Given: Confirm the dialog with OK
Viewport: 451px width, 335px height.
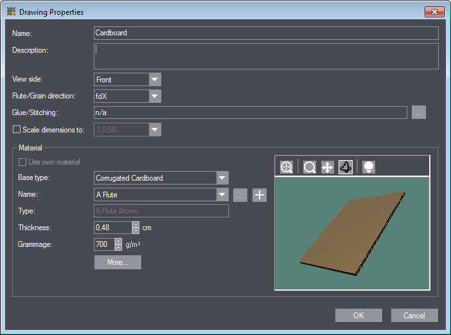Looking at the screenshot, I should click(358, 315).
